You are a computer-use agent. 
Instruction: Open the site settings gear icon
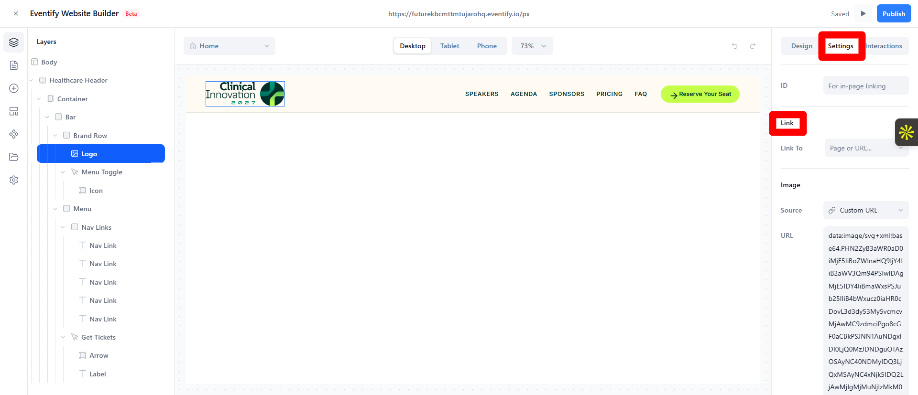click(14, 180)
